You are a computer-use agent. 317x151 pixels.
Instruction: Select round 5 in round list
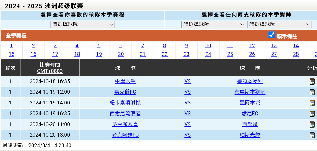pos(99,46)
